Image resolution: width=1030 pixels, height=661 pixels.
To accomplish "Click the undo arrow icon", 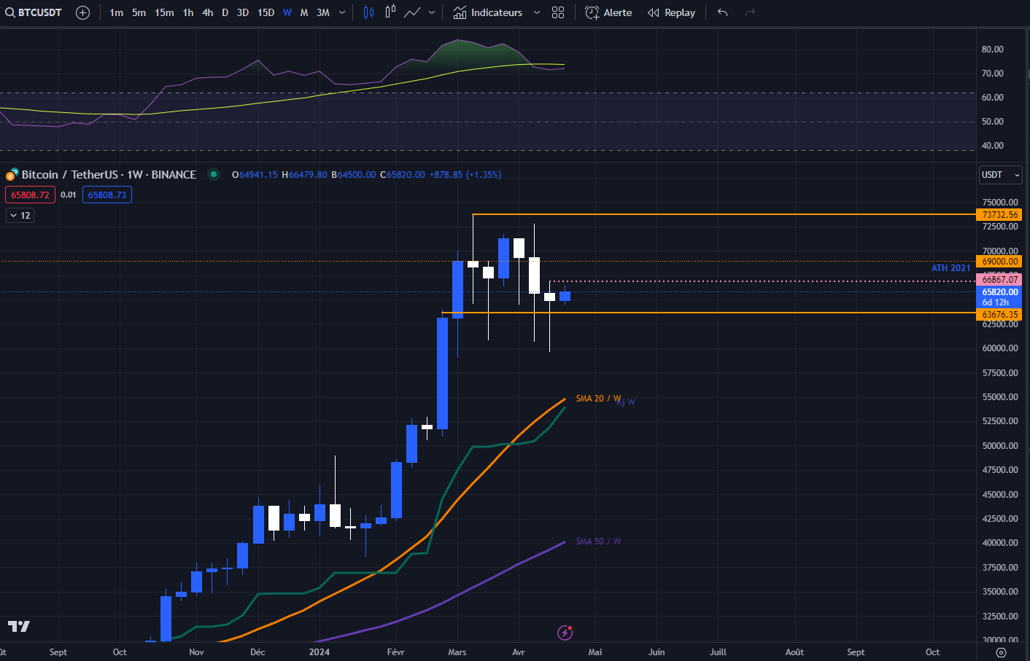I will point(721,12).
